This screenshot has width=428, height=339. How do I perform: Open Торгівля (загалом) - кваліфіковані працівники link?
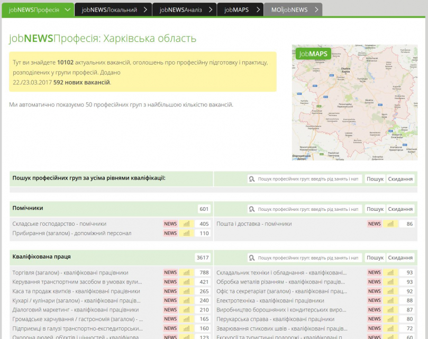70,273
